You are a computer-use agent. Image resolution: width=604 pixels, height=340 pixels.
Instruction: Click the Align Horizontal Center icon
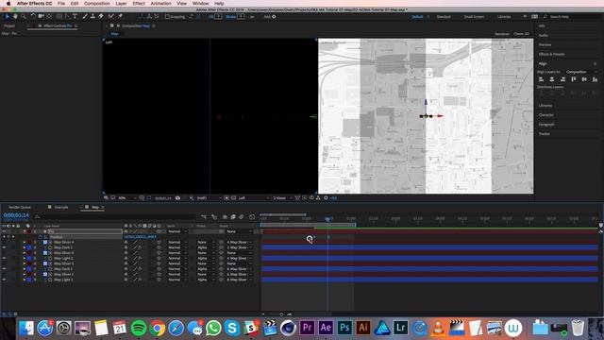tap(552, 79)
